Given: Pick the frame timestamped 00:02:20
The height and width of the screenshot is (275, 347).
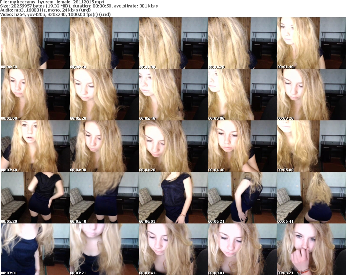Looking at the screenshot, I should [104, 95].
